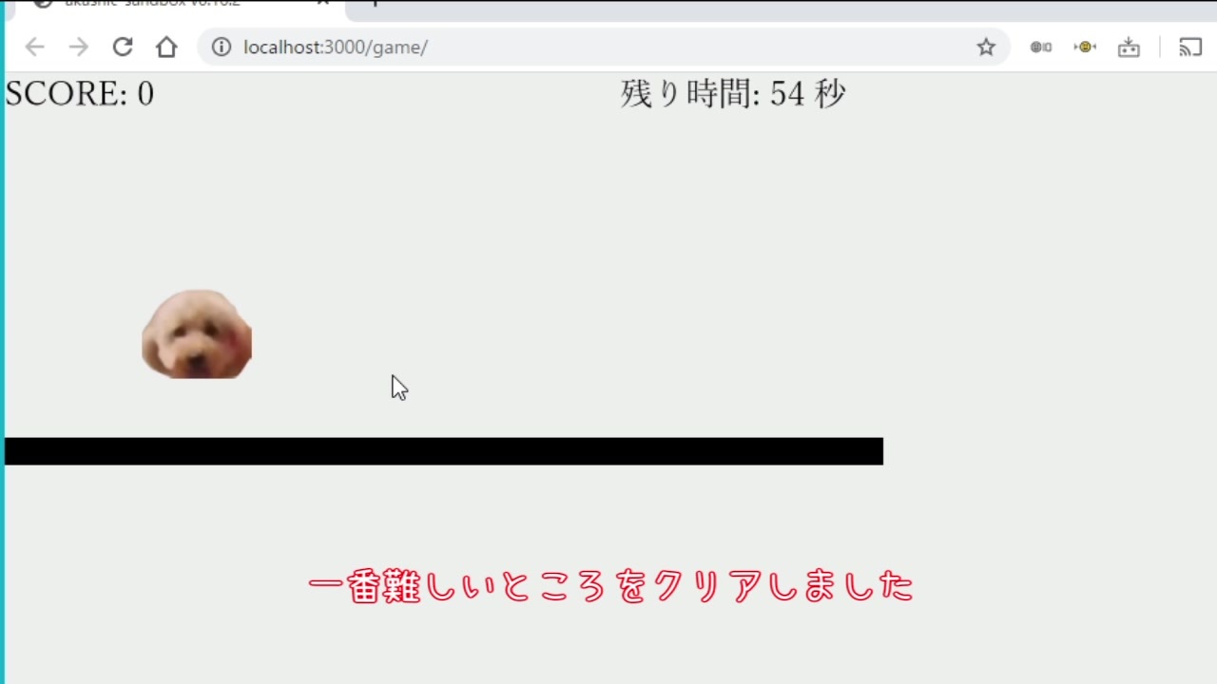Reload the game page
This screenshot has width=1217, height=684.
123,47
